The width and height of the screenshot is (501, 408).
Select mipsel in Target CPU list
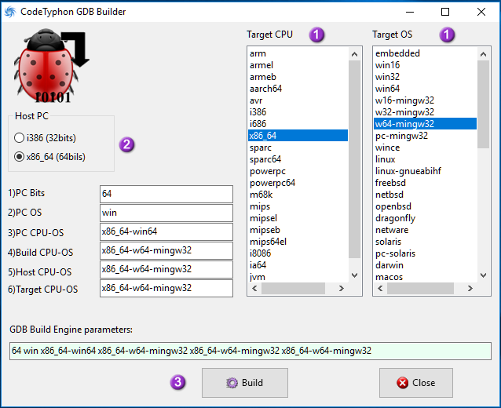[298, 218]
